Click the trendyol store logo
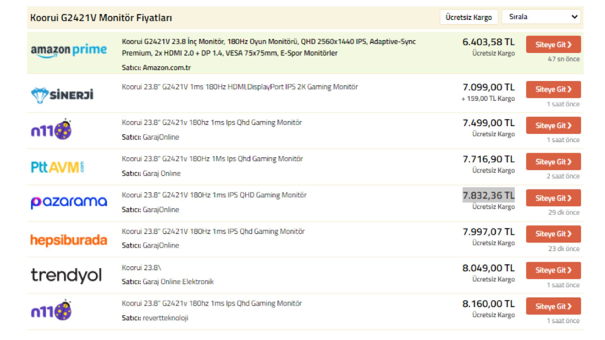This screenshot has width=605, height=340. pos(66,275)
